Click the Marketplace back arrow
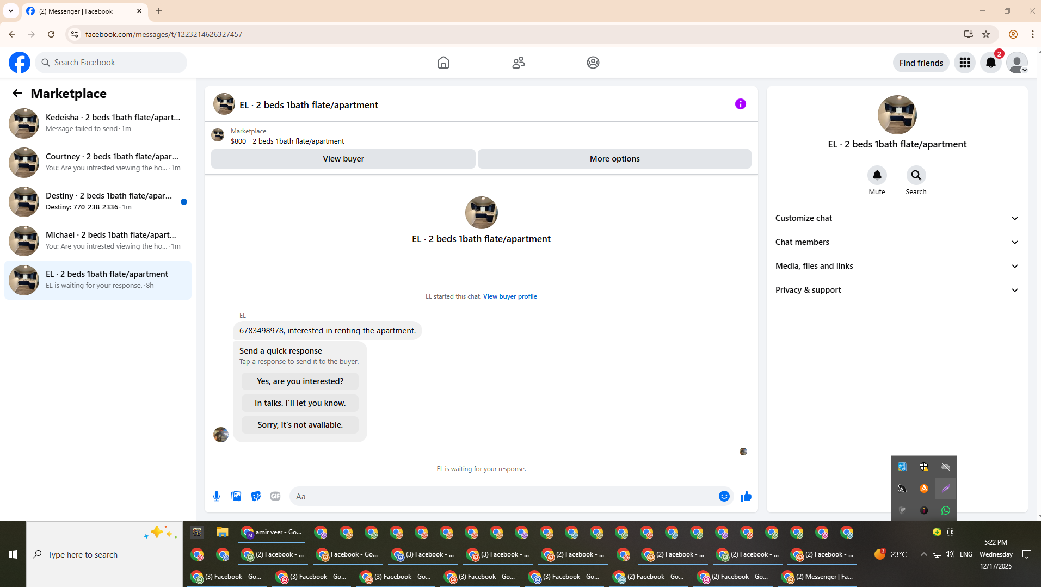Viewport: 1041px width, 587px height. [x=17, y=93]
